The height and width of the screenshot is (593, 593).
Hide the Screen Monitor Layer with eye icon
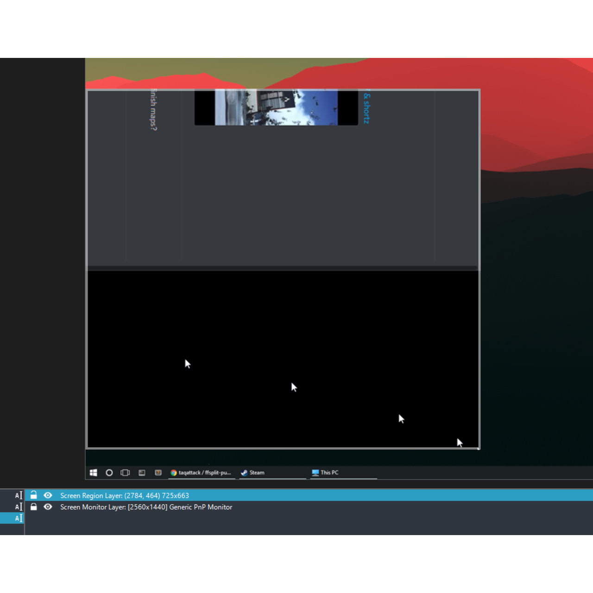(x=48, y=507)
